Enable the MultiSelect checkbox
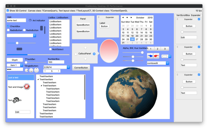The width and height of the screenshot is (208, 129). point(50,49)
